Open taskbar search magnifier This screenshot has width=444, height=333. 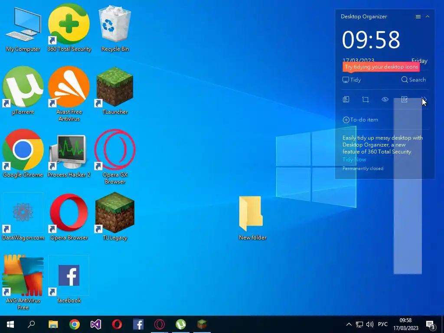(31, 324)
